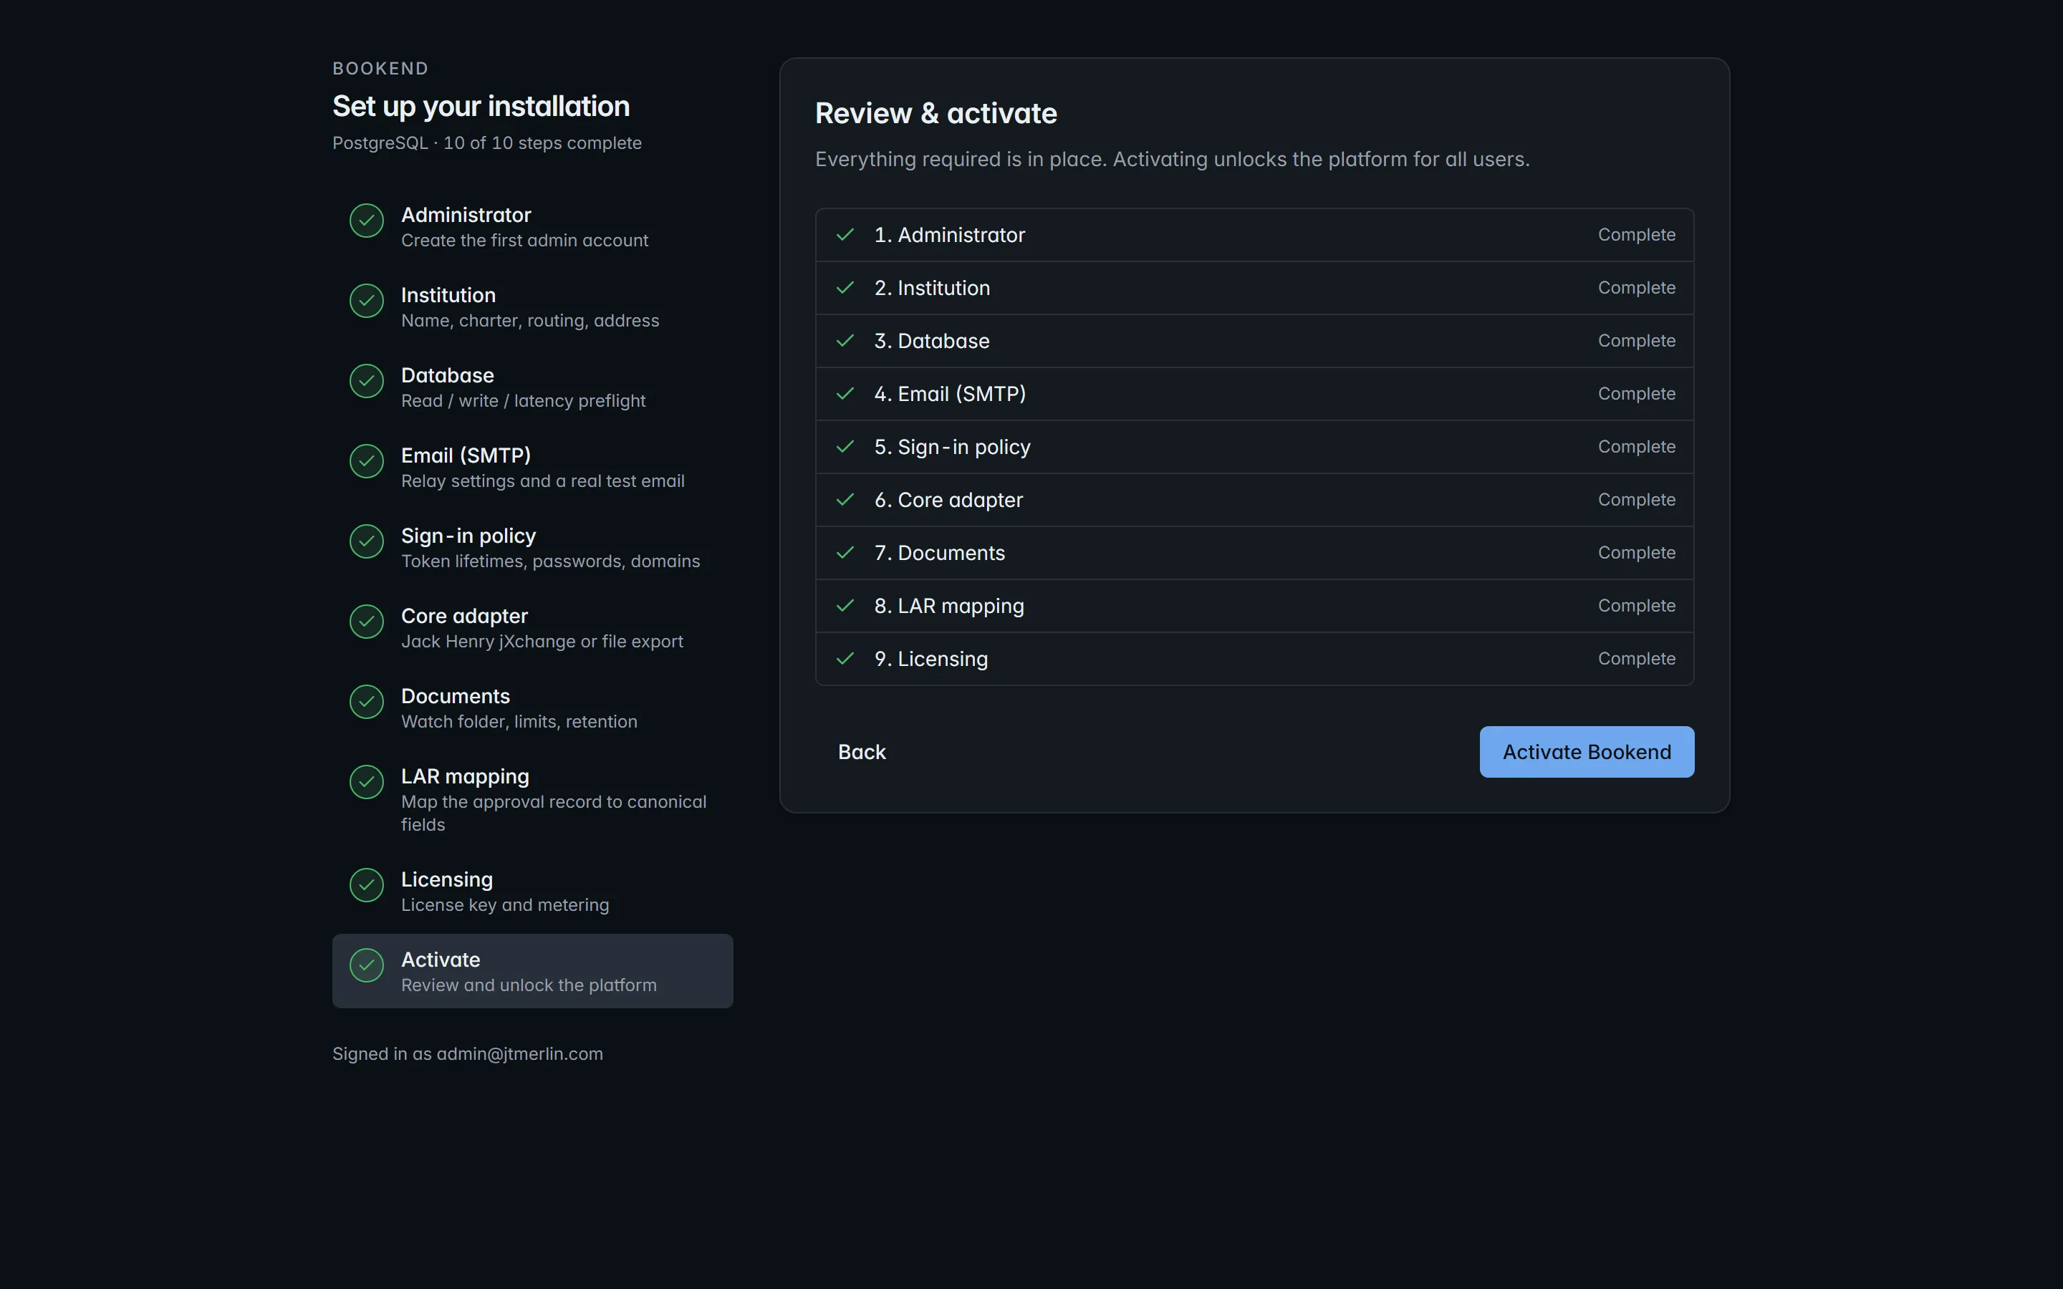Go to the Licensing sidebar step
This screenshot has width=2063, height=1289.
533,891
